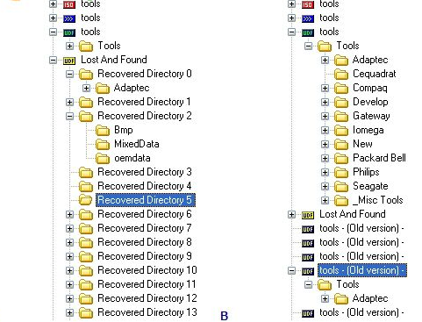This screenshot has height=322, width=422.
Task: Click the Packard Bell folder icon
Action: [x=341, y=159]
